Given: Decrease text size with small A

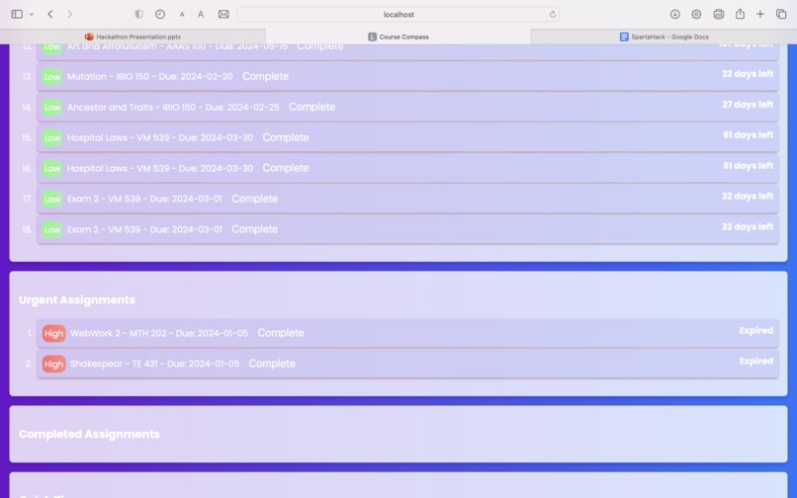Looking at the screenshot, I should pos(182,15).
